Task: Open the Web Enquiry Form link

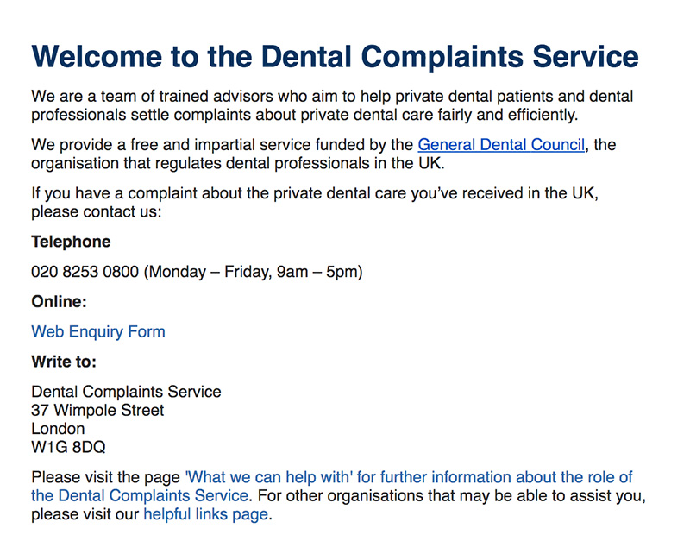Action: click(98, 331)
